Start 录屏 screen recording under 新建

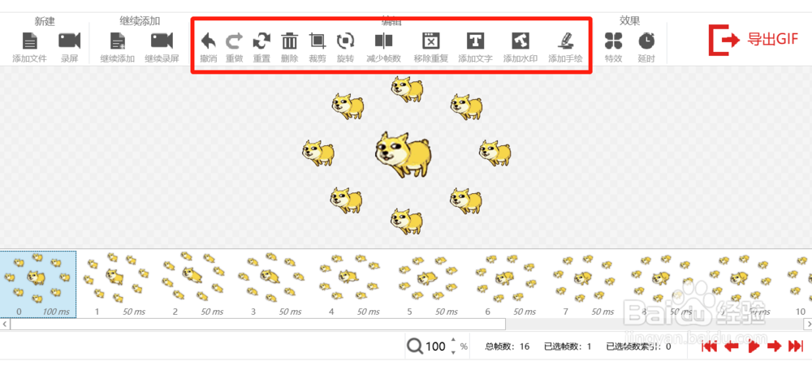[x=69, y=41]
